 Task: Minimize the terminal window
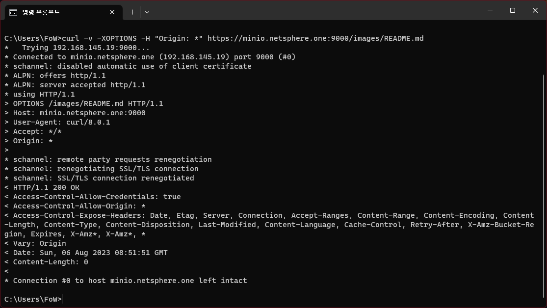[489, 10]
